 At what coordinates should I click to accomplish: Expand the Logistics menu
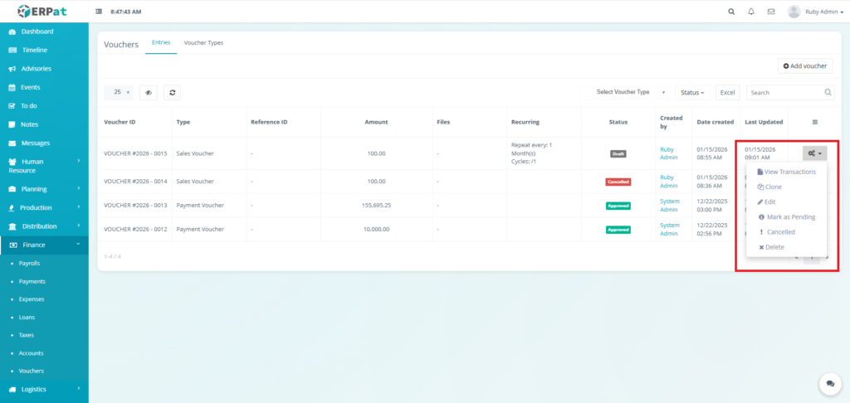click(44, 389)
